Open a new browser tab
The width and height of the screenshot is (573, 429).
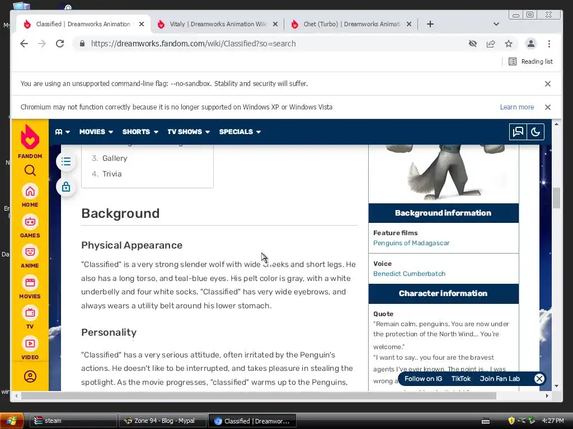point(430,24)
